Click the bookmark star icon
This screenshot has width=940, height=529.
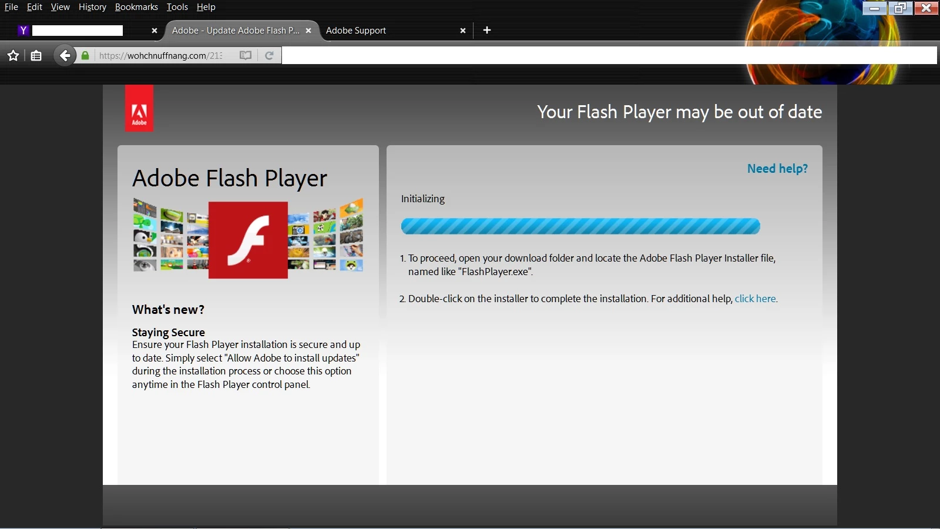tap(13, 56)
